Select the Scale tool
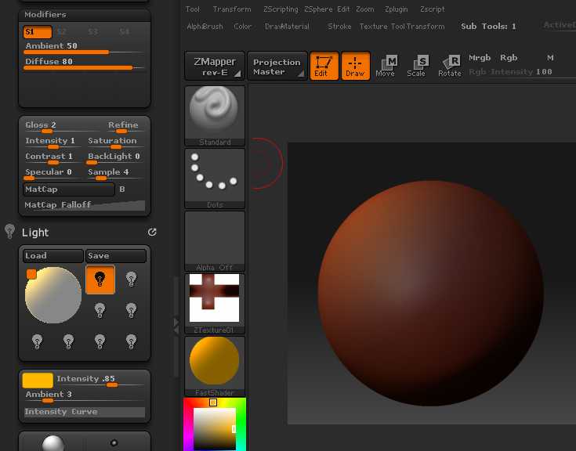576x451 pixels. 416,66
